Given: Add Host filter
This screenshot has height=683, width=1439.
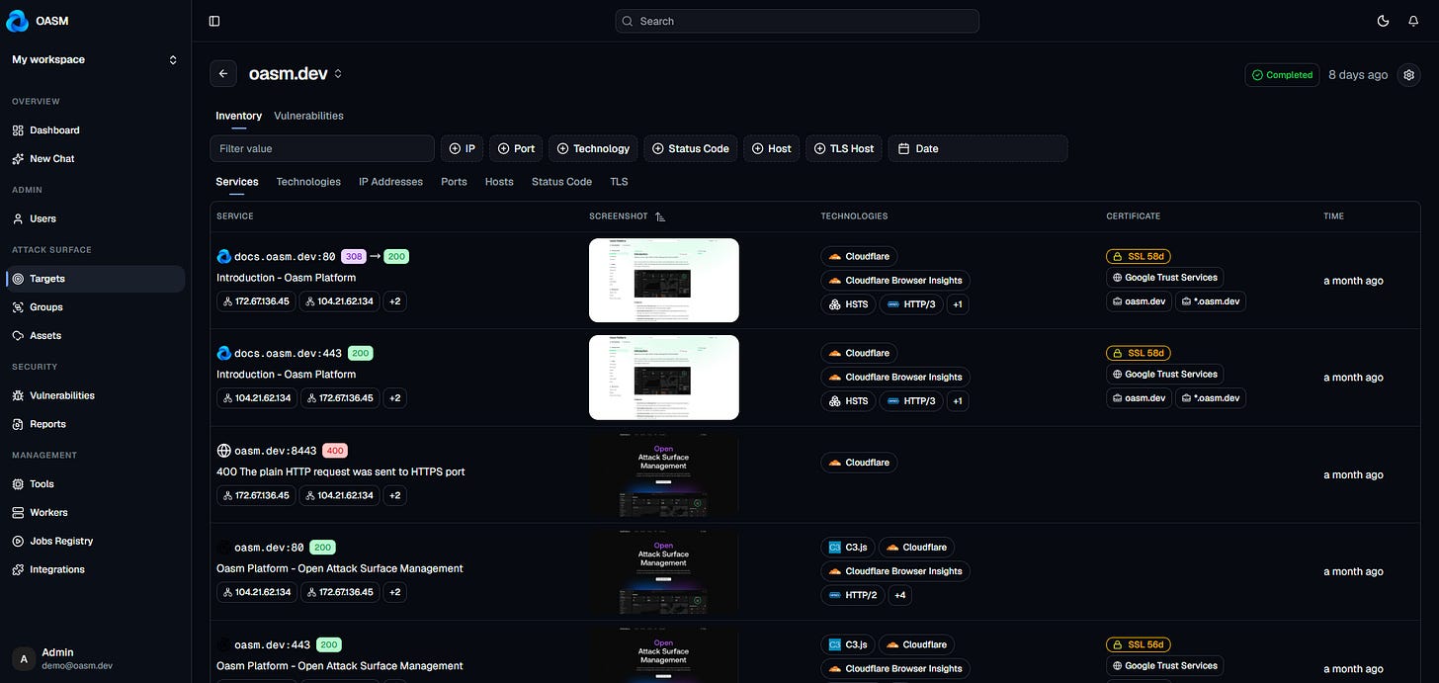Looking at the screenshot, I should pos(771,148).
